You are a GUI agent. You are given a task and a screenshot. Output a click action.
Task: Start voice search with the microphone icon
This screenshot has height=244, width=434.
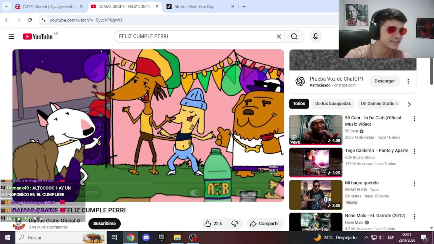click(x=316, y=37)
